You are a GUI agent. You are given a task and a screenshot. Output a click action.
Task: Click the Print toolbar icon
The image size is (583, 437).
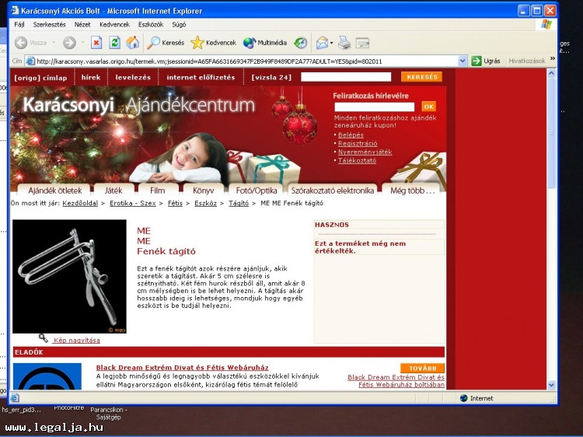click(x=344, y=43)
